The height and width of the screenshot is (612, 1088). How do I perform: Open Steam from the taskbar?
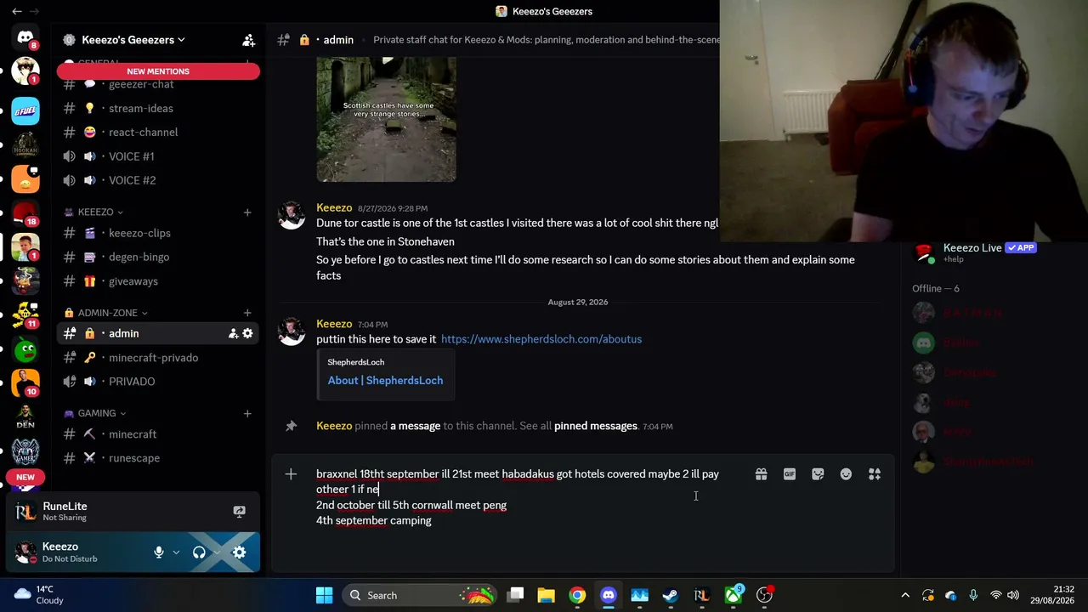click(x=671, y=595)
